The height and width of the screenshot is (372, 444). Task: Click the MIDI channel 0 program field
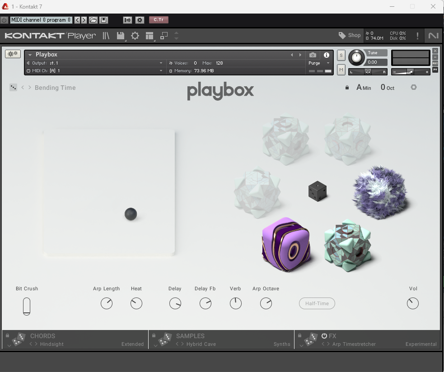[x=41, y=20]
